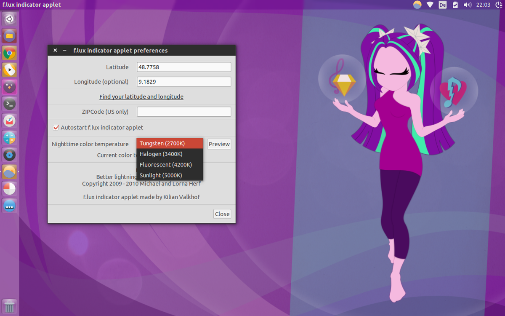Click 'f.lux indicator applet made by Kilian Valkhof' text
This screenshot has height=316, width=505.
tap(141, 197)
